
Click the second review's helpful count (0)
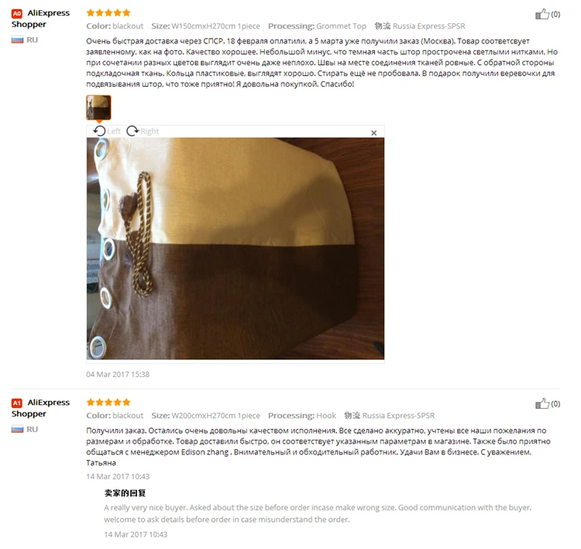click(x=555, y=403)
